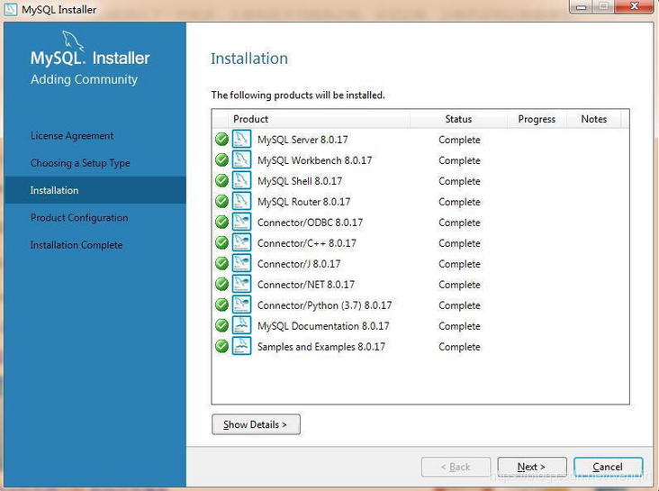
Task: Click the MySQL Router product icon
Action: click(241, 201)
